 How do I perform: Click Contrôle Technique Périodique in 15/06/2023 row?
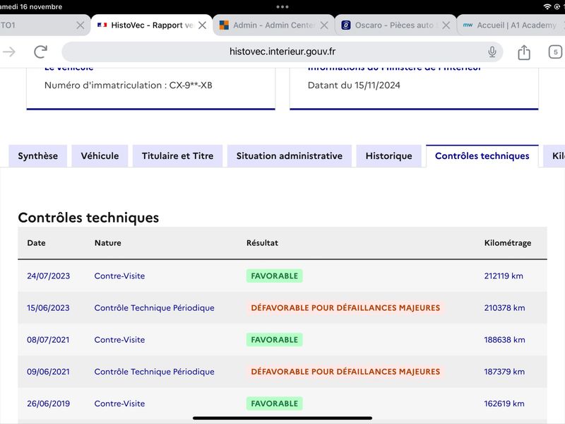[154, 308]
